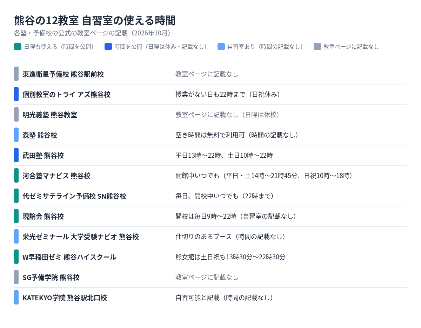The height and width of the screenshot is (328, 421).
Task: Select the hours "平日13時〜22時、土日10時〜22時"
Action: (224, 155)
